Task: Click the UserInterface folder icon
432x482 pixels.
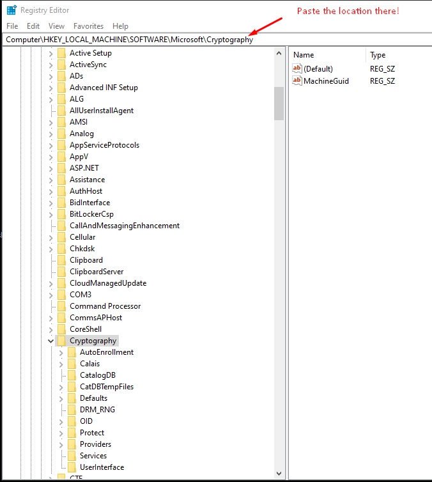Action: [x=72, y=467]
